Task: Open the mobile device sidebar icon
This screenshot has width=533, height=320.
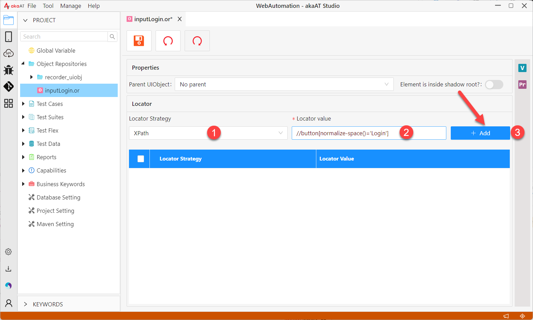Action: click(x=9, y=37)
